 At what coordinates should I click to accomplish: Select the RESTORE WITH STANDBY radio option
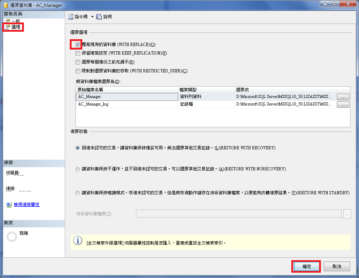tap(78, 192)
